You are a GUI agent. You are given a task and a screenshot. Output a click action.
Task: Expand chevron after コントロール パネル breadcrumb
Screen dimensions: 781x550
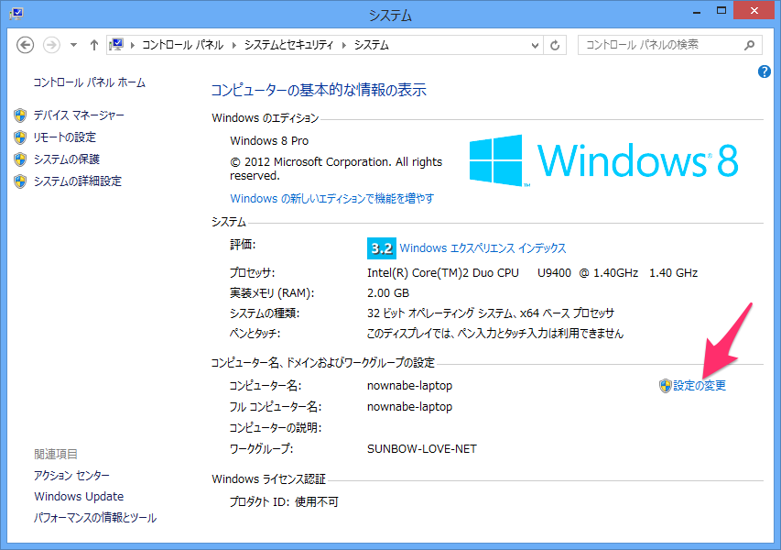[x=234, y=46]
